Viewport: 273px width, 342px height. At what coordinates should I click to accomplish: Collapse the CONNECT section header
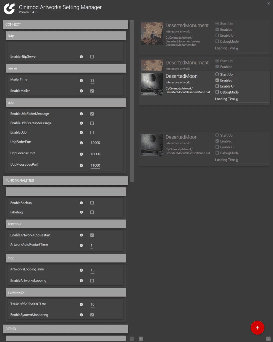(66, 24)
